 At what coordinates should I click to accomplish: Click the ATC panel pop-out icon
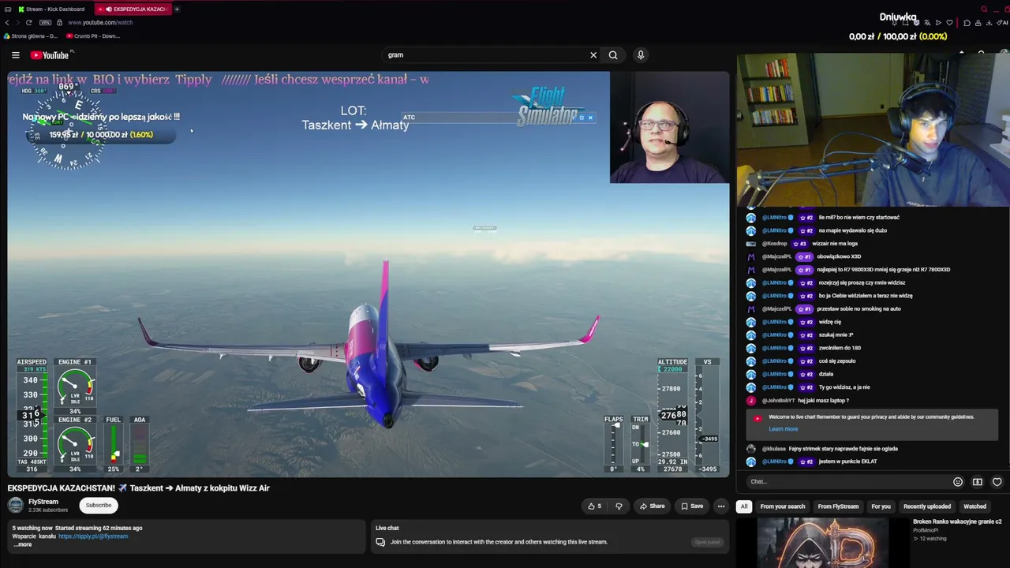point(582,118)
